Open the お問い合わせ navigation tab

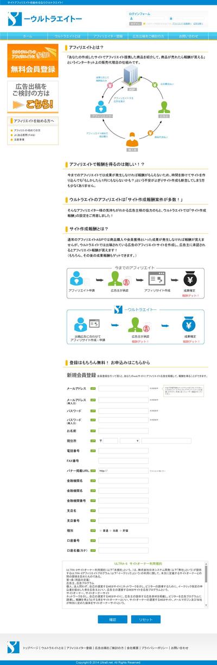click(188, 35)
